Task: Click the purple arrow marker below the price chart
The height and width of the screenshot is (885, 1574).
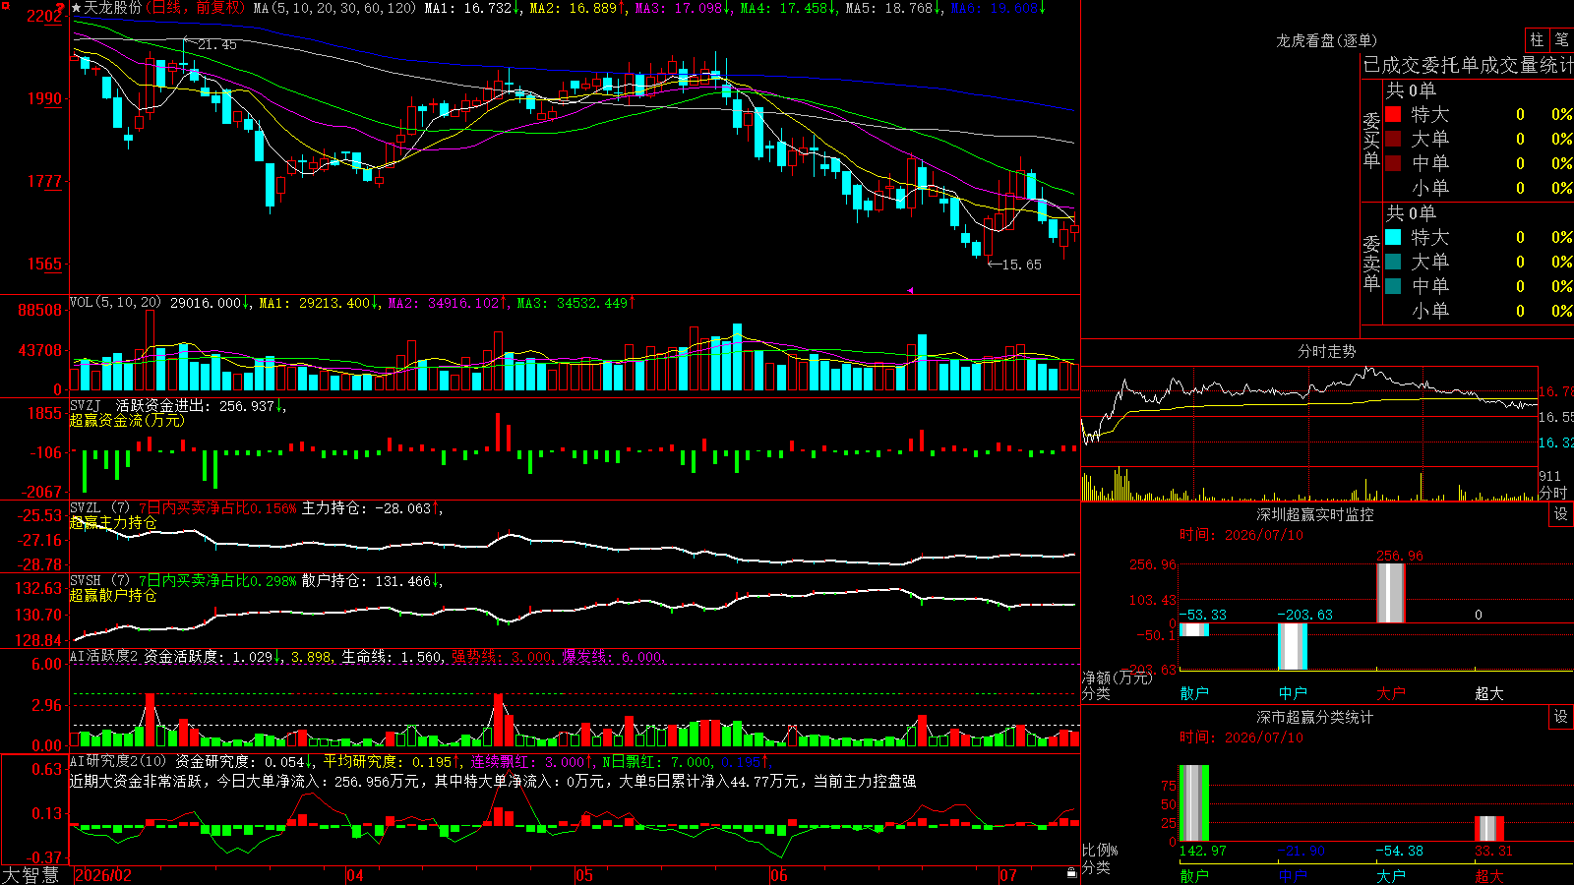Action: pos(909,290)
